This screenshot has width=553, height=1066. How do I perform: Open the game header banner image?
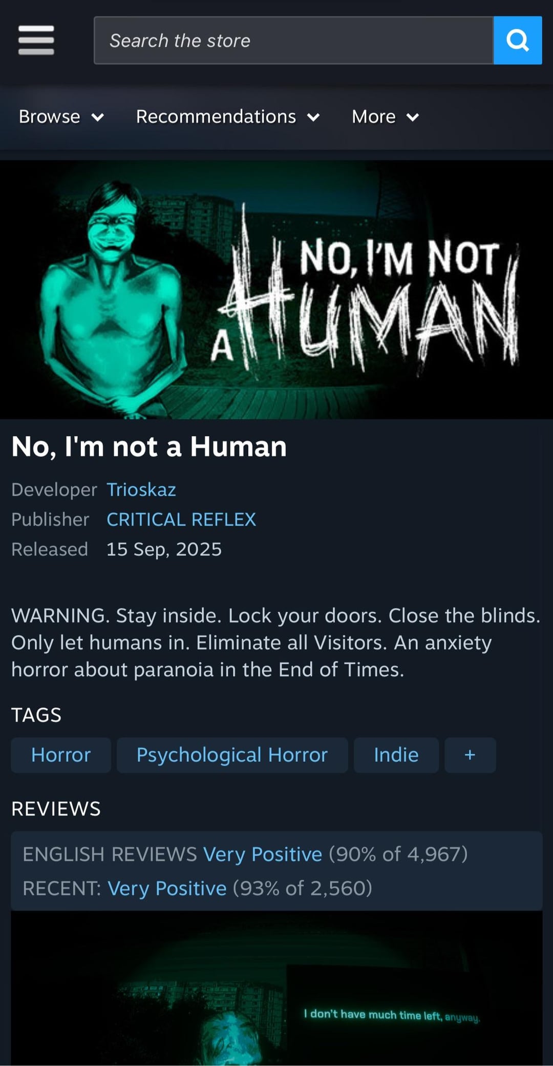coord(276,290)
